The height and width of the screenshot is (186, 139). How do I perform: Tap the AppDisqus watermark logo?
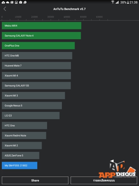point(117,169)
